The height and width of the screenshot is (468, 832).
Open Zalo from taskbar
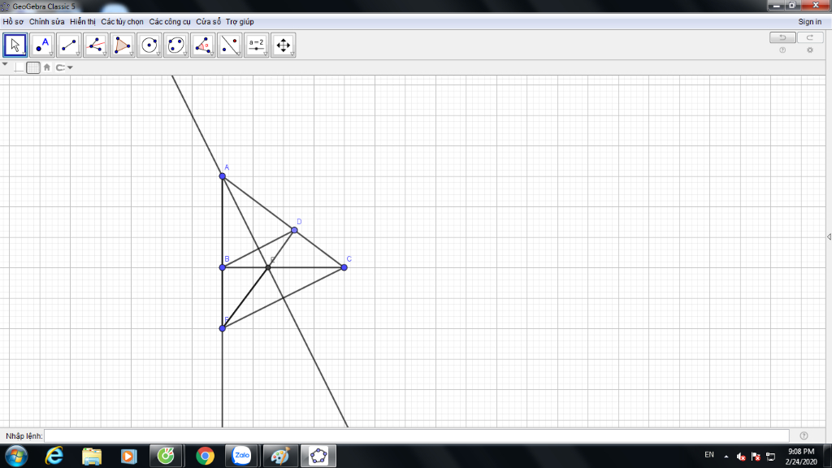coord(242,456)
